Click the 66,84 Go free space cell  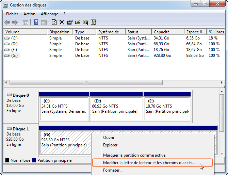pyautogui.click(x=194, y=44)
